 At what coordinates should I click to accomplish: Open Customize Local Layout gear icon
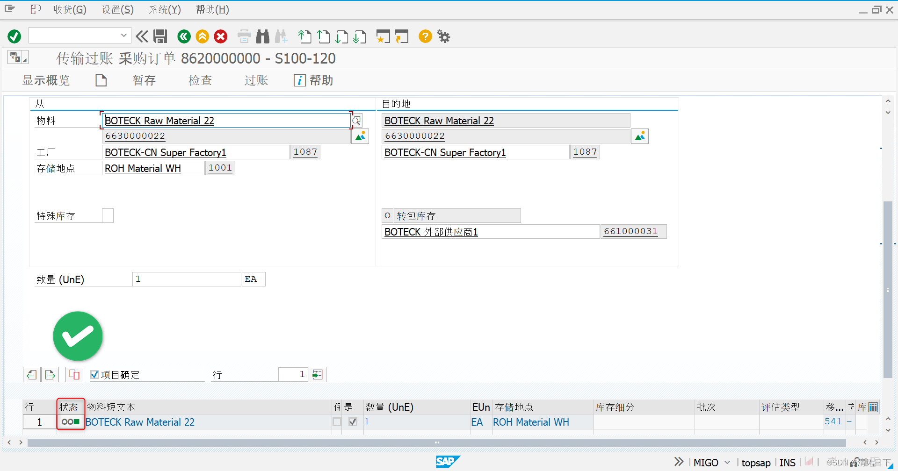pos(443,36)
